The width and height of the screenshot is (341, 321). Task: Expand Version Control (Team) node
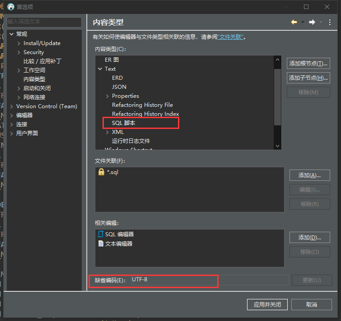tap(12, 106)
